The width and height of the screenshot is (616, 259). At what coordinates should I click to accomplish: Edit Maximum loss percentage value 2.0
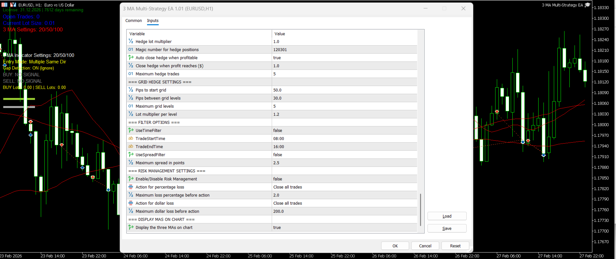pyautogui.click(x=345, y=195)
